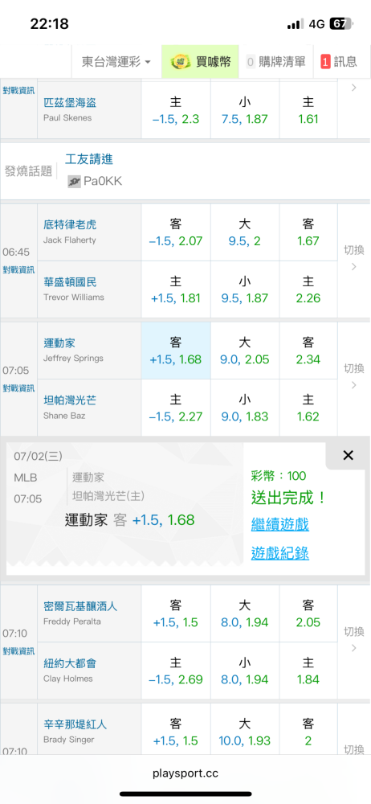Viewport: 371px width, 804px height.
Task: Select 客 1.67 moneyline for Tigers
Action: click(308, 232)
